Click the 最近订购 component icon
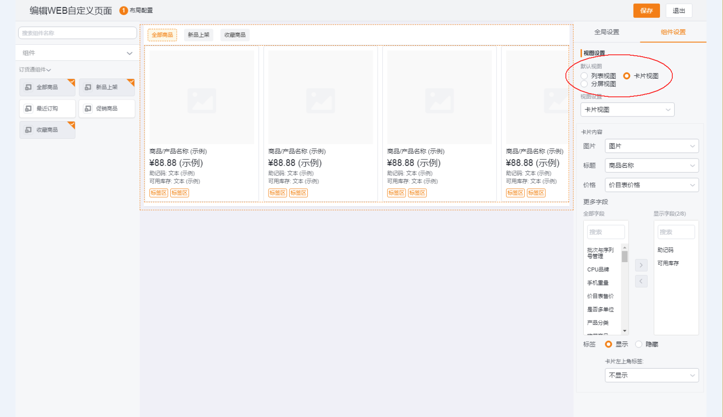723x417 pixels. click(28, 109)
